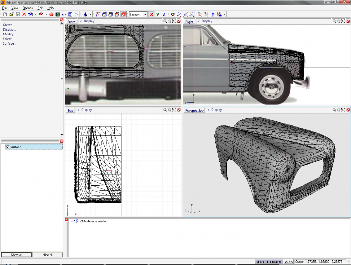Click the red sphere toolbar icon

click(x=51, y=14)
